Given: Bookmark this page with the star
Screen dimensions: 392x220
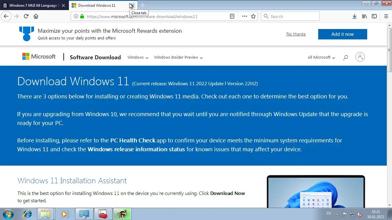Looking at the screenshot, I should pos(253,16).
